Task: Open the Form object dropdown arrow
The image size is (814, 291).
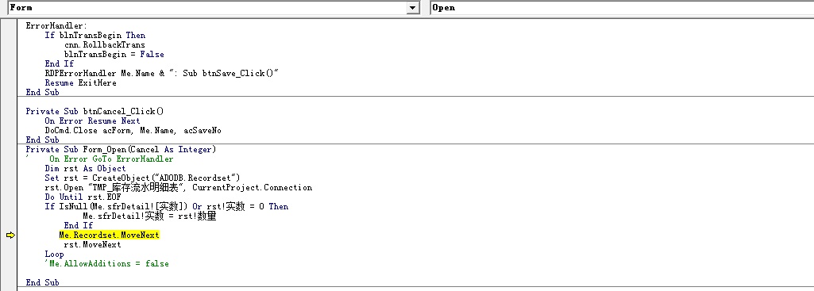Action: (x=413, y=7)
